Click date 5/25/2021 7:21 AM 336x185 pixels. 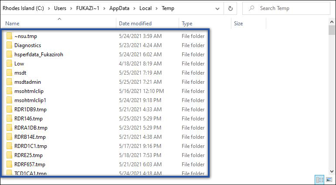[140, 82]
